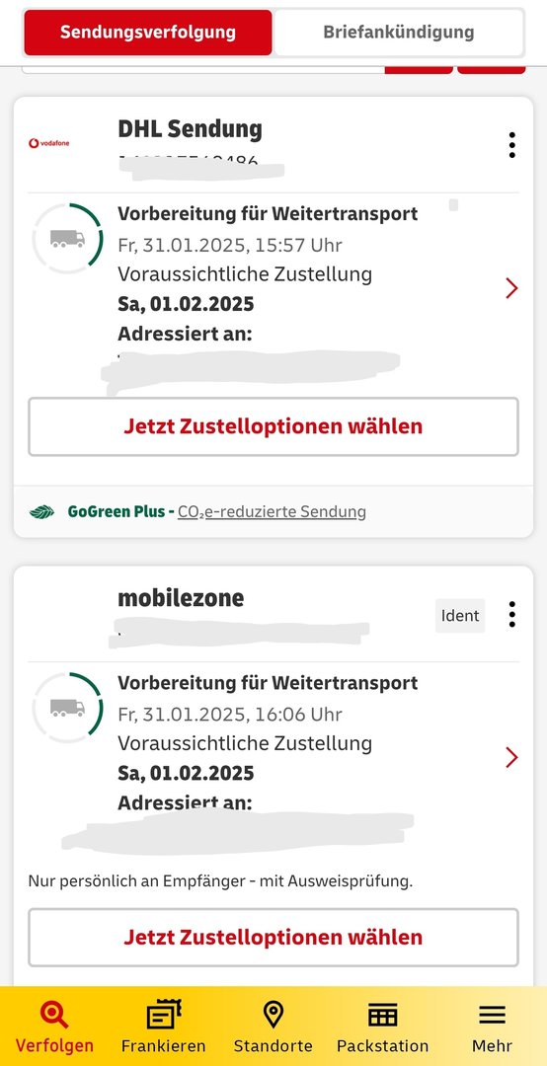Tap the mobilezone shipment title
547x1066 pixels.
click(x=181, y=598)
